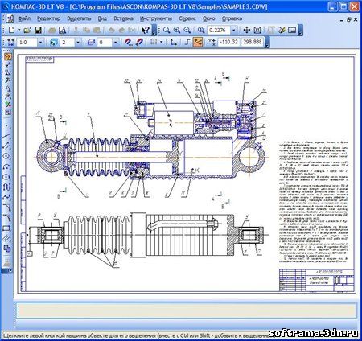Create a new document with the New icon

coord(11,30)
